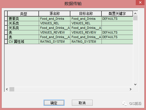The height and width of the screenshot is (110, 146).
Task: Select the row selector of 要素类 row
Action: click(x=6, y=19)
